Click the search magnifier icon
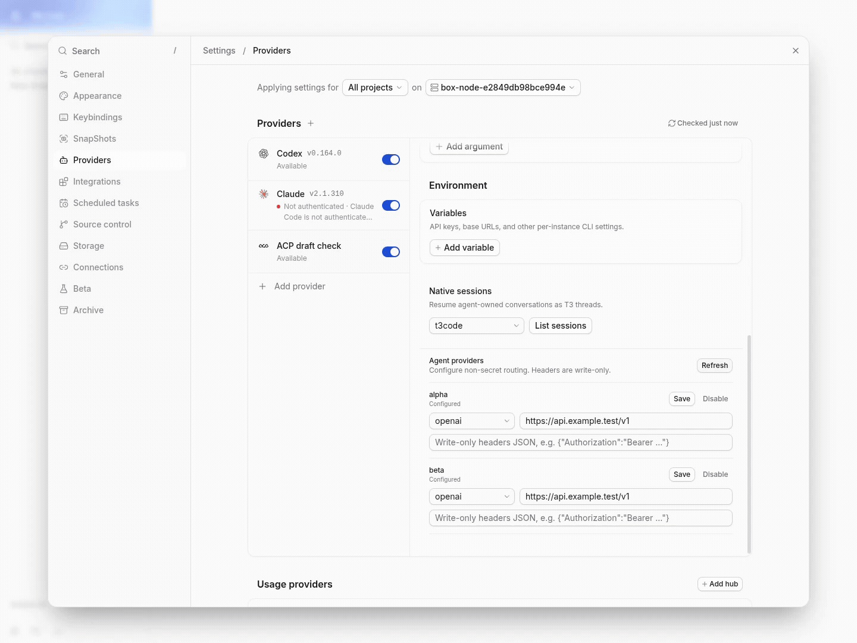This screenshot has height=643, width=857. click(62, 51)
